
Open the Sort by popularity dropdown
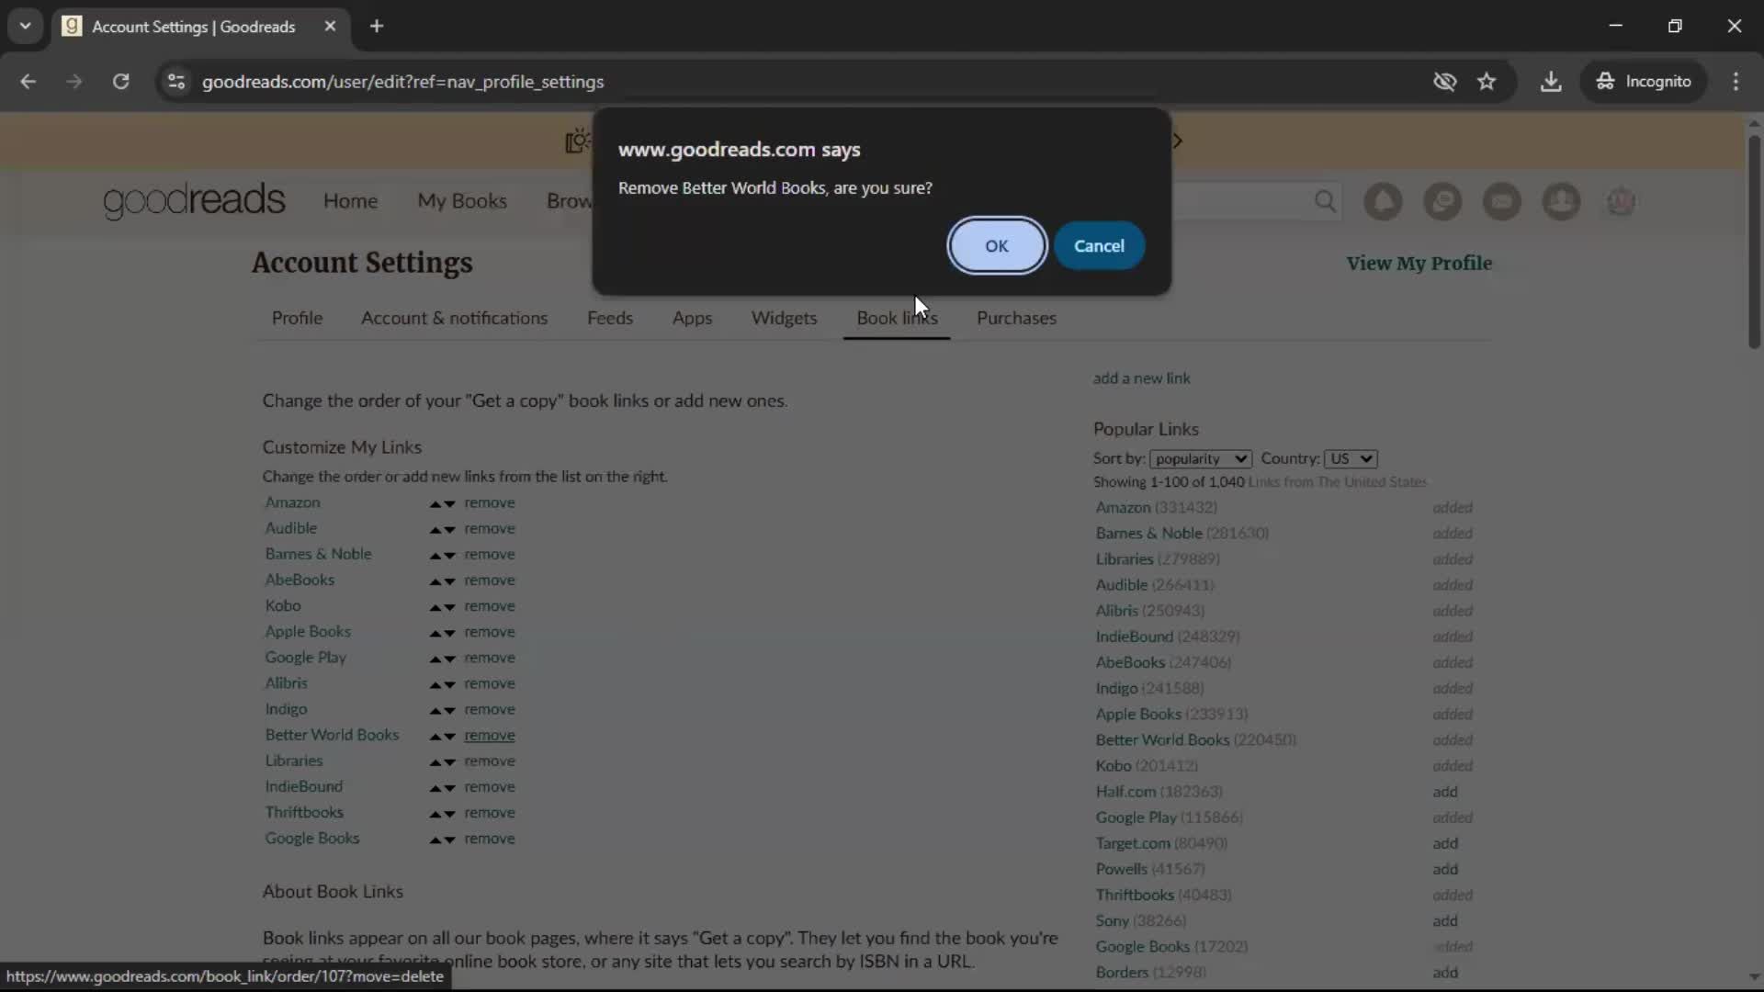[1201, 458]
